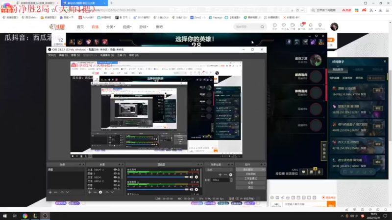Toggle visibility of 文本 (GDI+) 3 source
Image resolution: width=392 pixels, height=220 pixels.
(115, 170)
